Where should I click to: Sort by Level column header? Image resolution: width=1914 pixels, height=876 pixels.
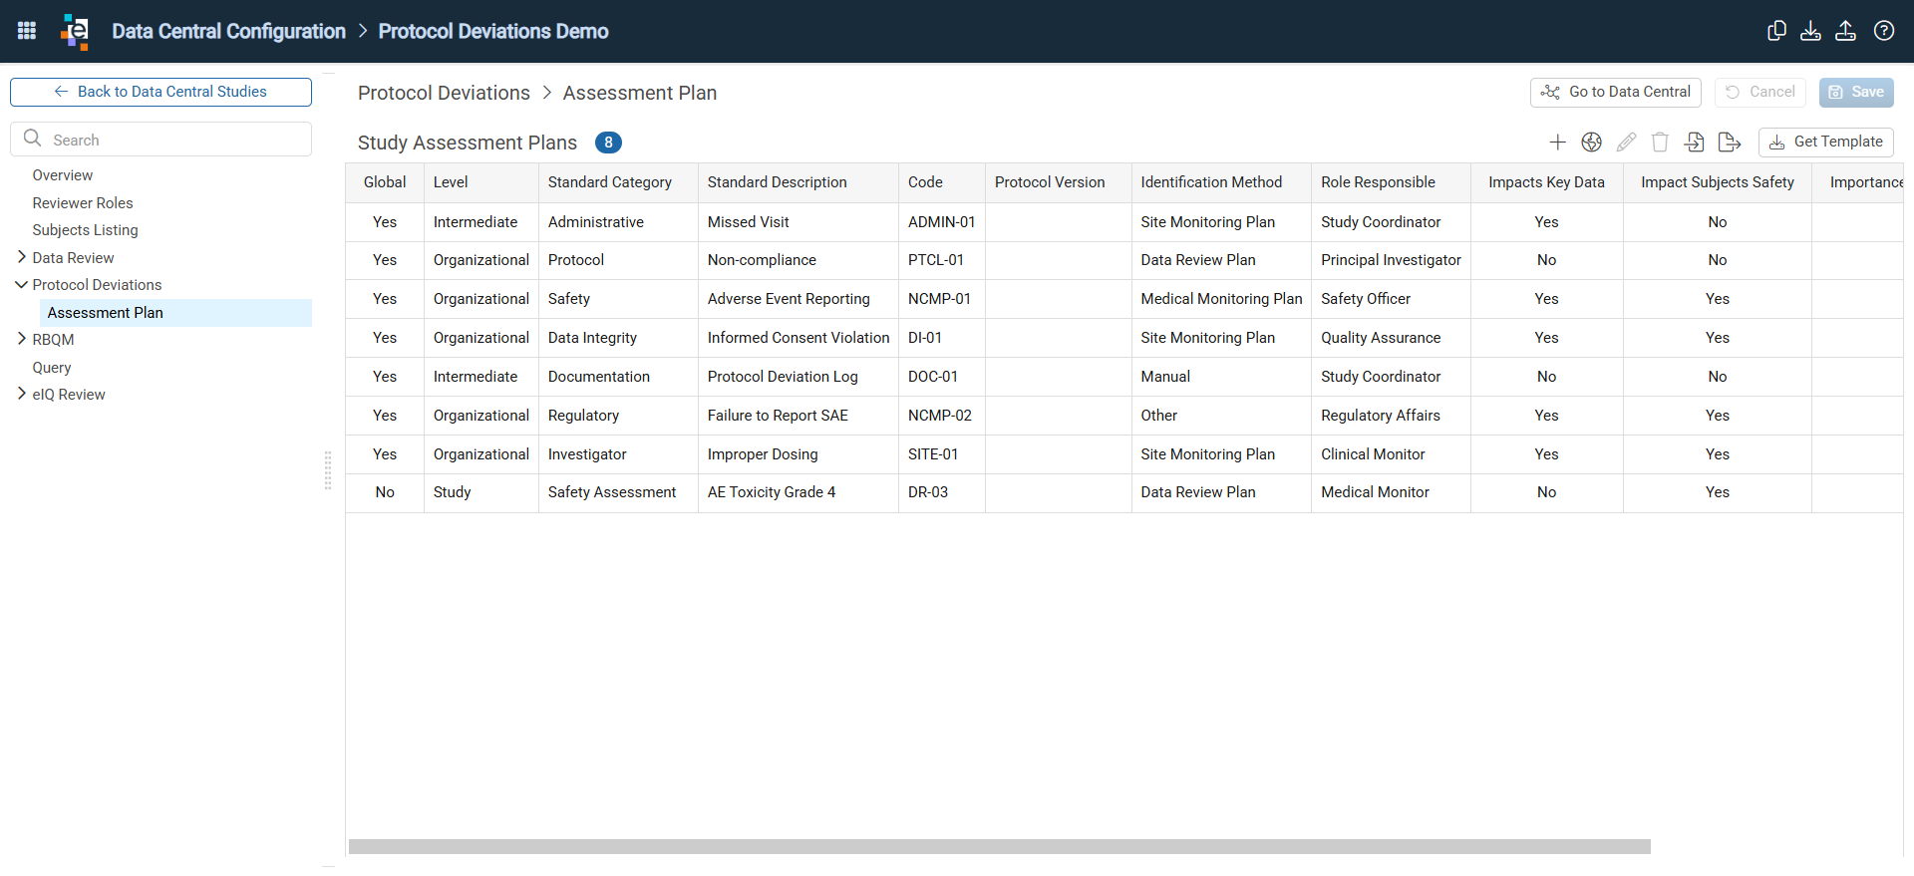click(481, 182)
